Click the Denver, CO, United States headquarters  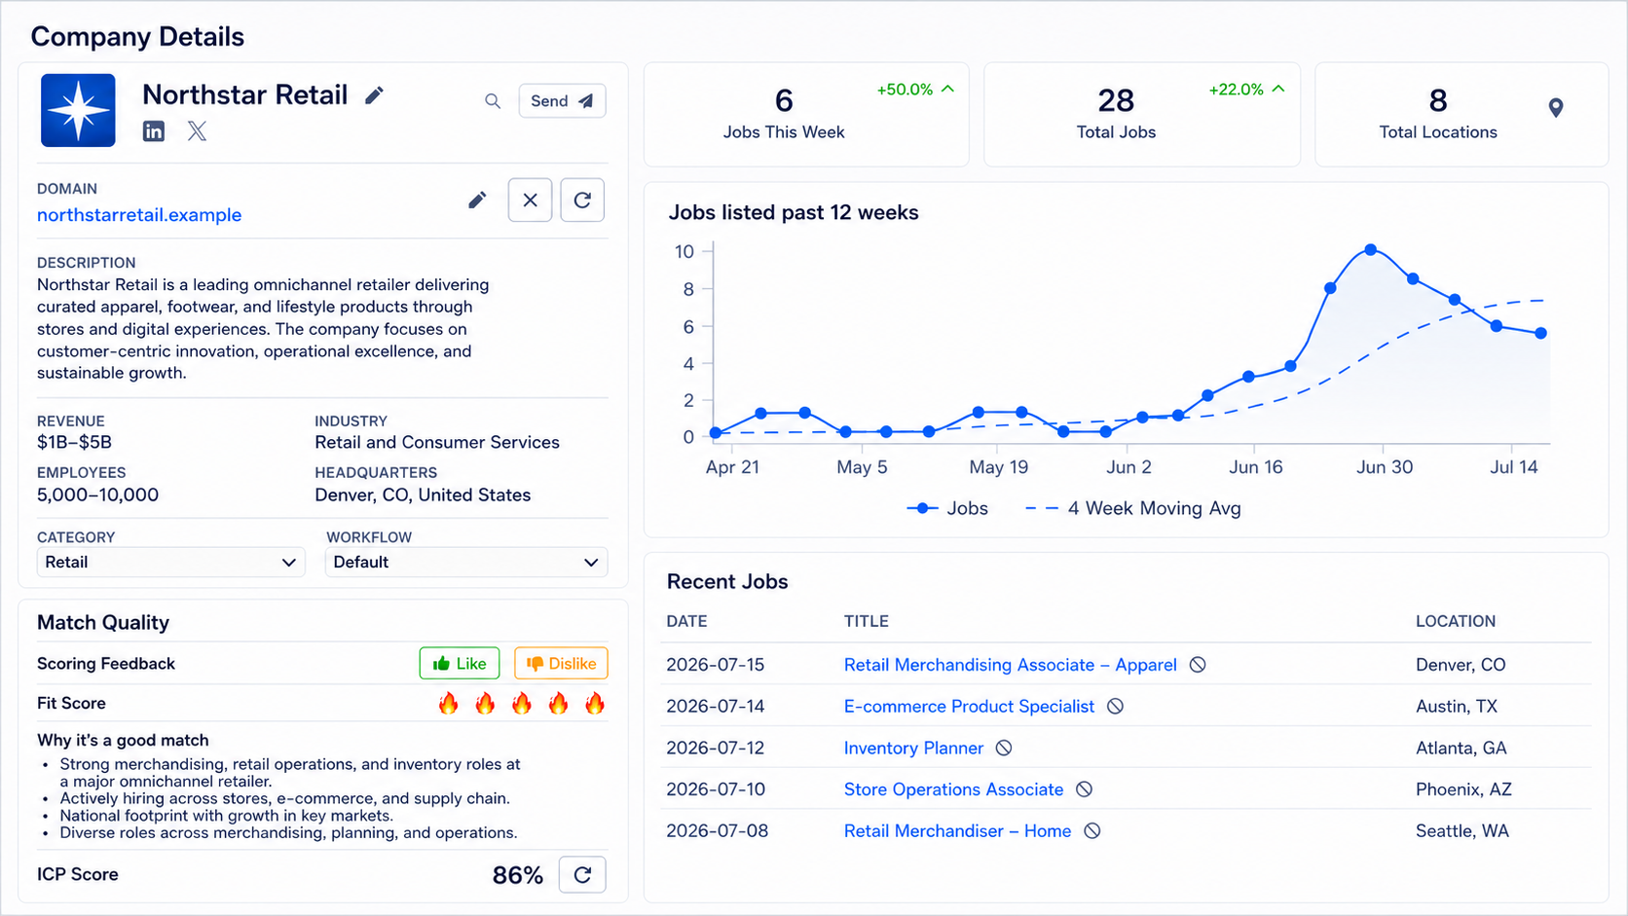pos(423,495)
